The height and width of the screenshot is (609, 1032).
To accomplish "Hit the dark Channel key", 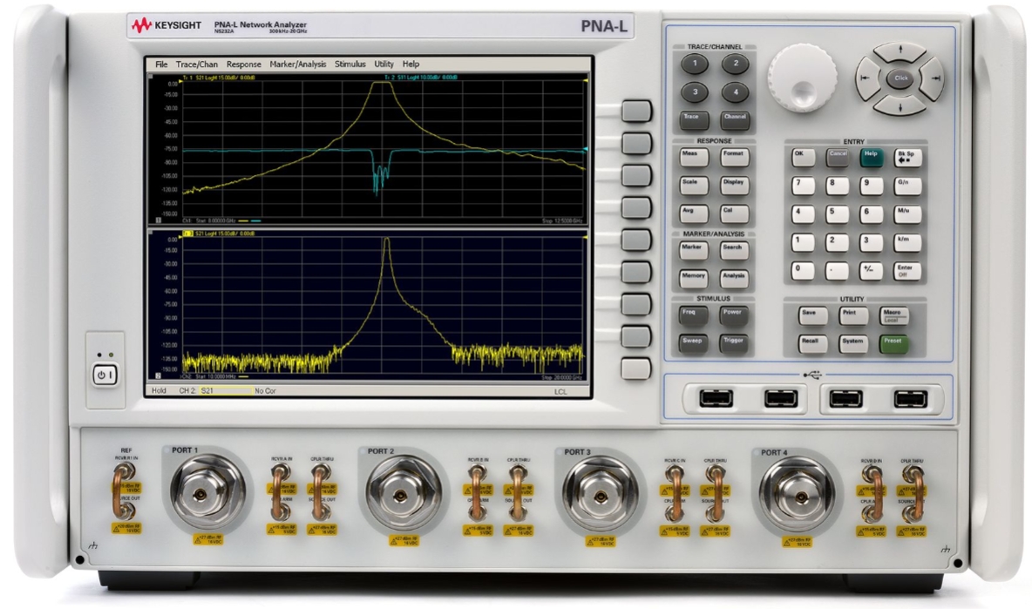I will point(735,119).
